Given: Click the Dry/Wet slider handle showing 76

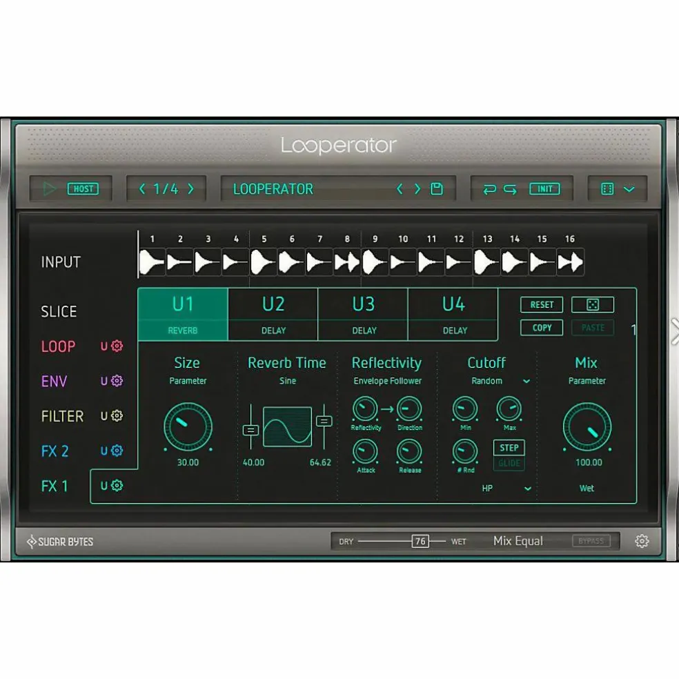Looking at the screenshot, I should 420,541.
